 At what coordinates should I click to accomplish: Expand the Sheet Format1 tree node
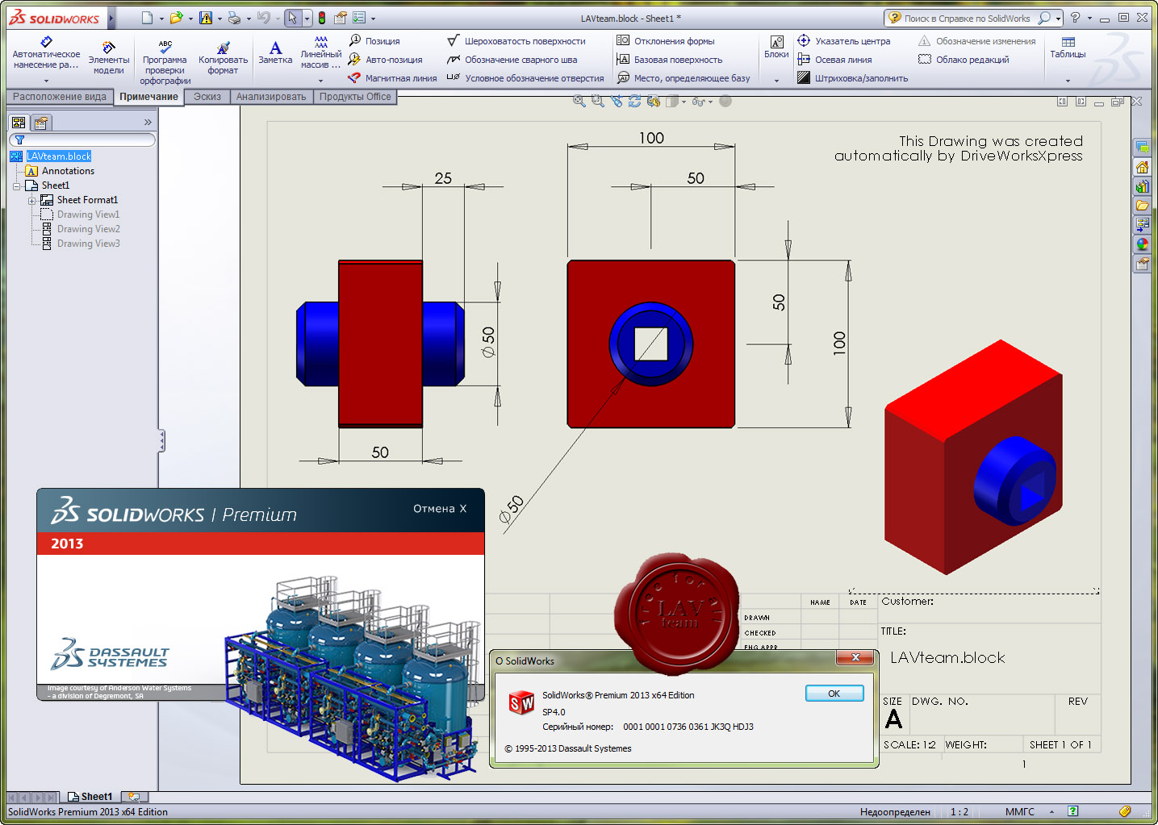(x=31, y=200)
